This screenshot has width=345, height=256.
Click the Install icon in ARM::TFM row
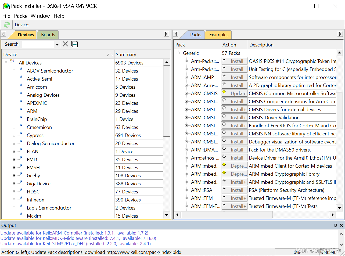pyautogui.click(x=224, y=197)
